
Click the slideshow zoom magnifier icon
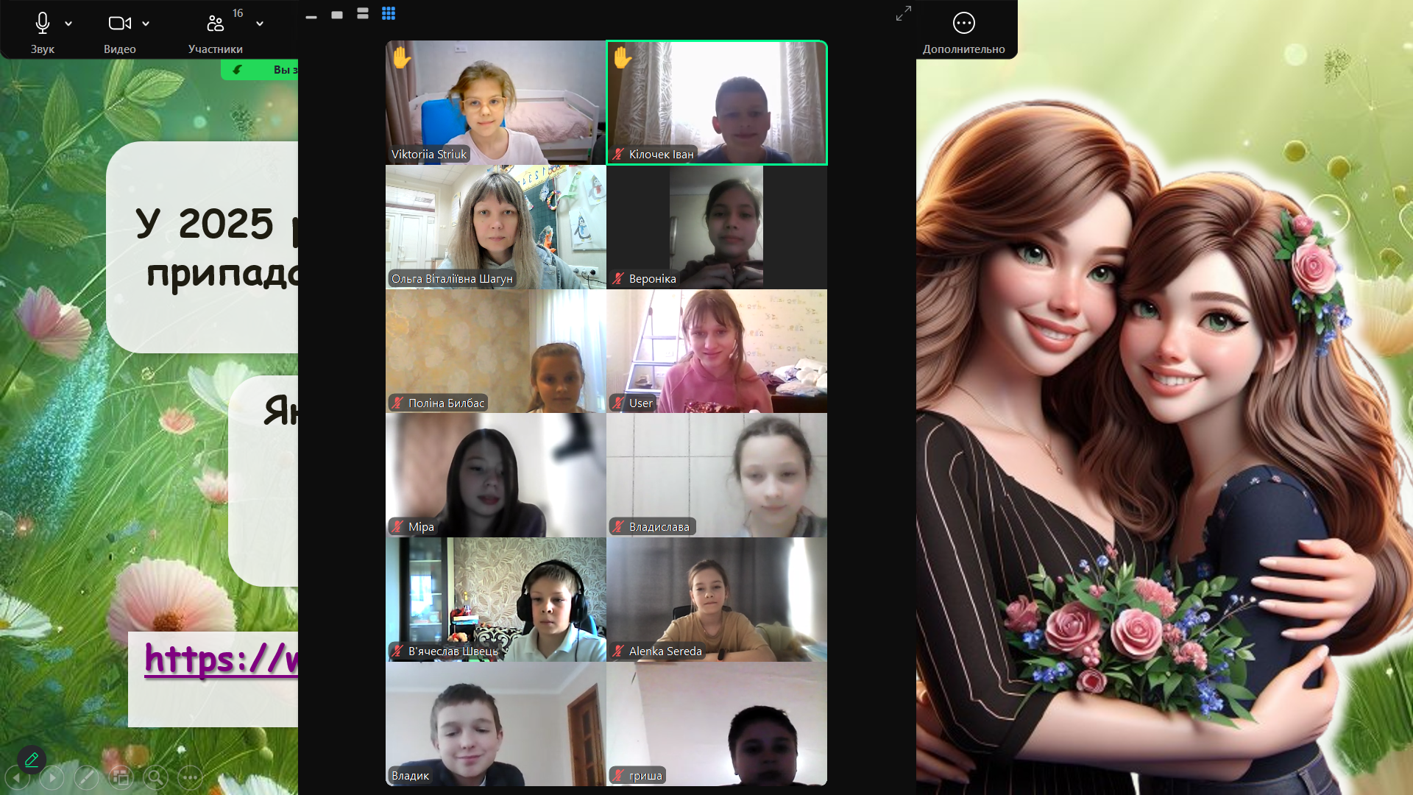pos(155,777)
